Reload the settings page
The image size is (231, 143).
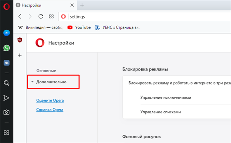point(41,17)
